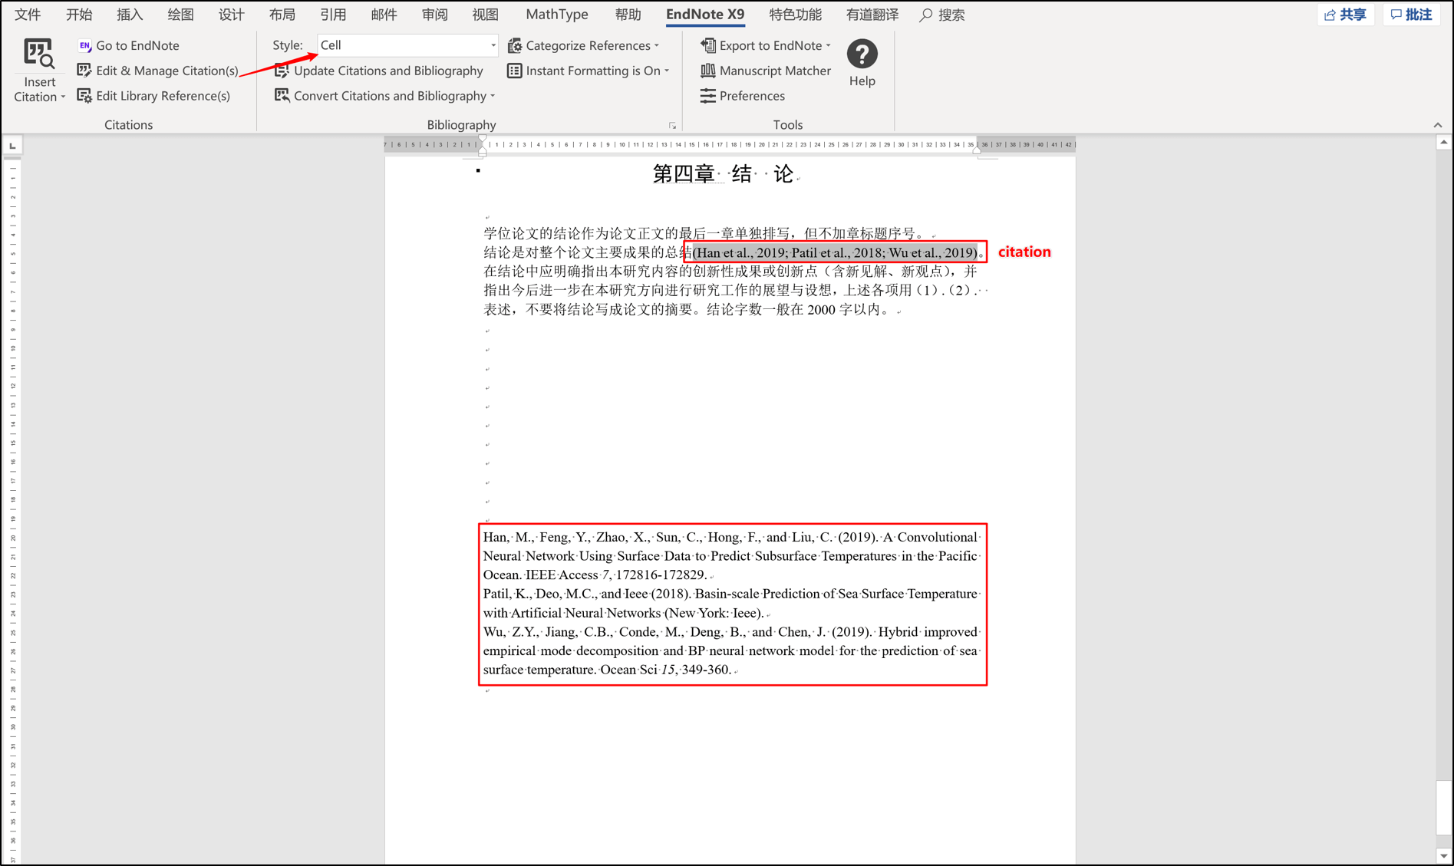Image resolution: width=1454 pixels, height=866 pixels.
Task: Switch to the 邮件 tab
Action: 384,15
